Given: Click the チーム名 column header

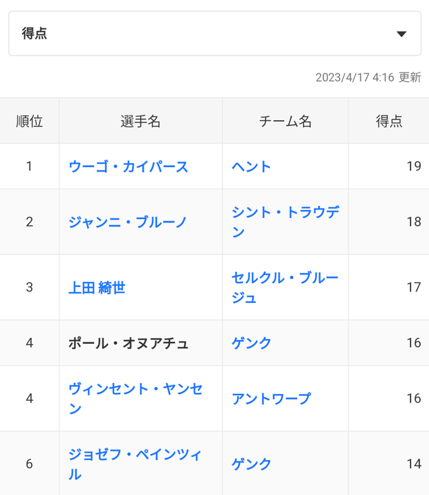Looking at the screenshot, I should coord(285,121).
